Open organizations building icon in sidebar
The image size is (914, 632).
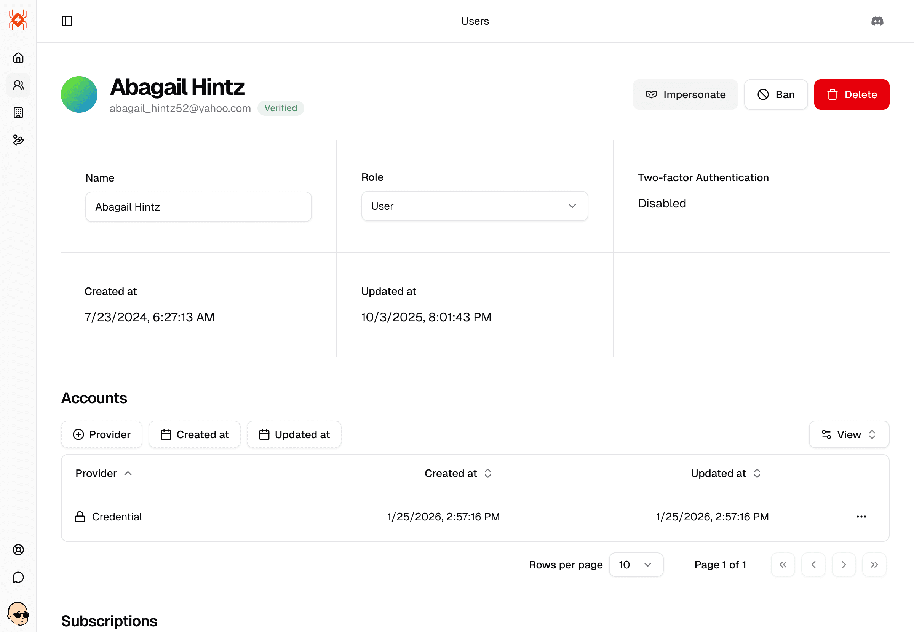pos(18,113)
